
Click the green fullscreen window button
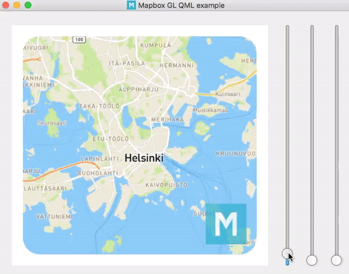[x=28, y=5]
